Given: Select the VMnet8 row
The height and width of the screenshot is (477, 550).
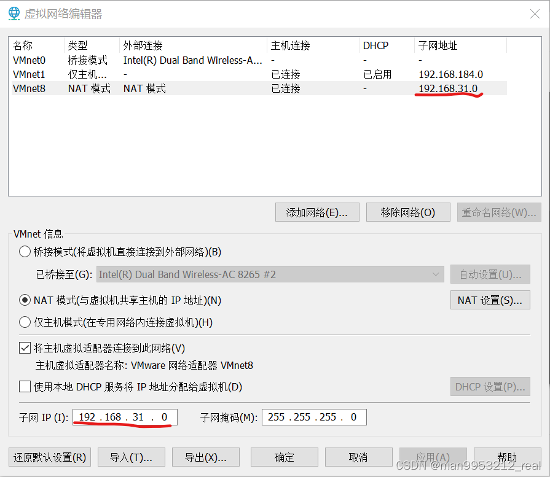Looking at the screenshot, I should point(259,88).
